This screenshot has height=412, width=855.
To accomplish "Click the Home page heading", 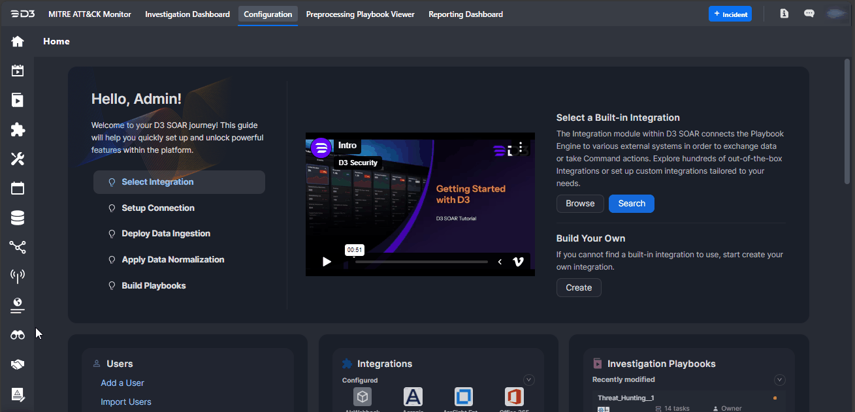I will point(56,41).
